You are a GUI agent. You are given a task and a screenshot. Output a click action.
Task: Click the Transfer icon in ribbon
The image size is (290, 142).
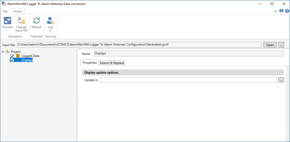pos(7,21)
